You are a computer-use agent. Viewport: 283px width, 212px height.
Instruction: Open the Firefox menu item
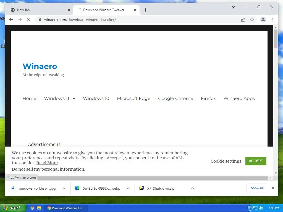(208, 99)
